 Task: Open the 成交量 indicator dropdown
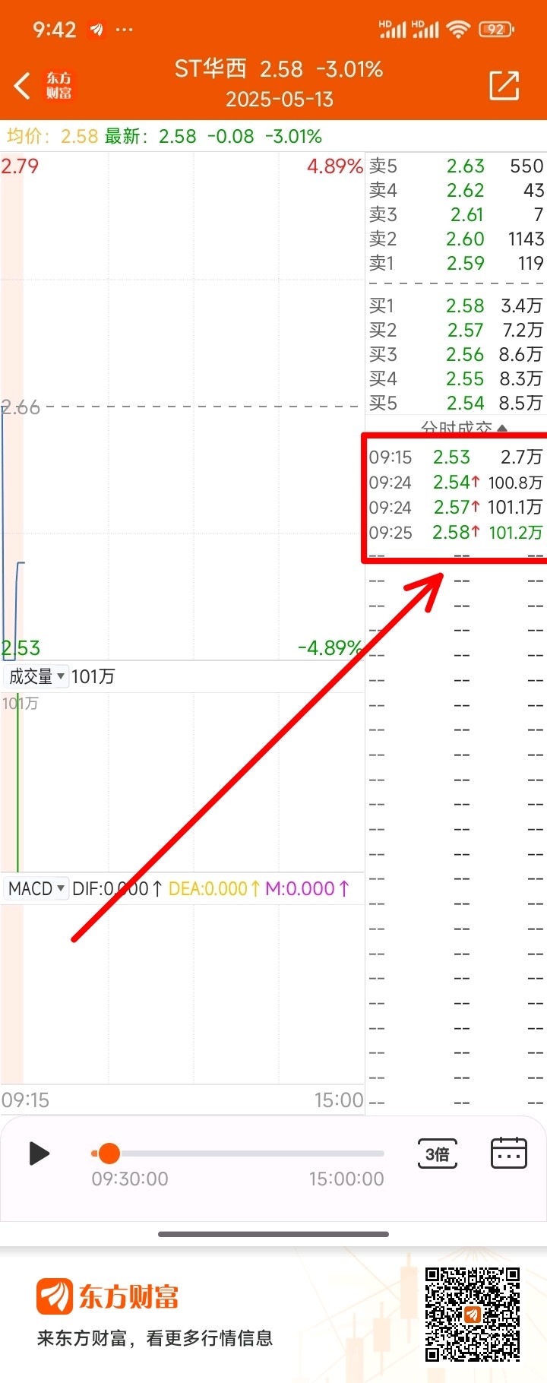click(36, 676)
